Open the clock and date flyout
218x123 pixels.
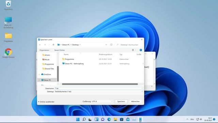pyautogui.click(x=208, y=119)
